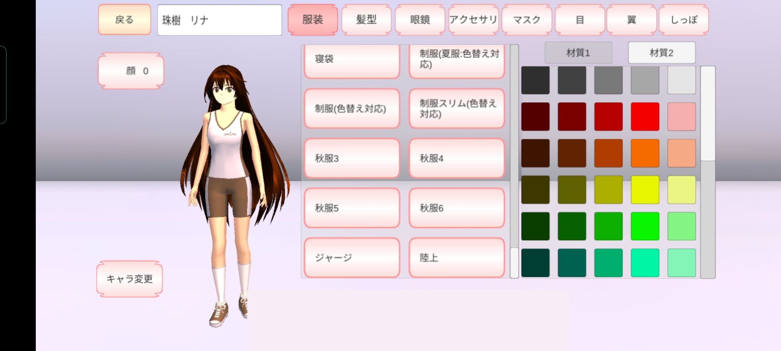Screen dimensions: 781x351
Task: Click the color palette scrollbar
Action: click(707, 114)
